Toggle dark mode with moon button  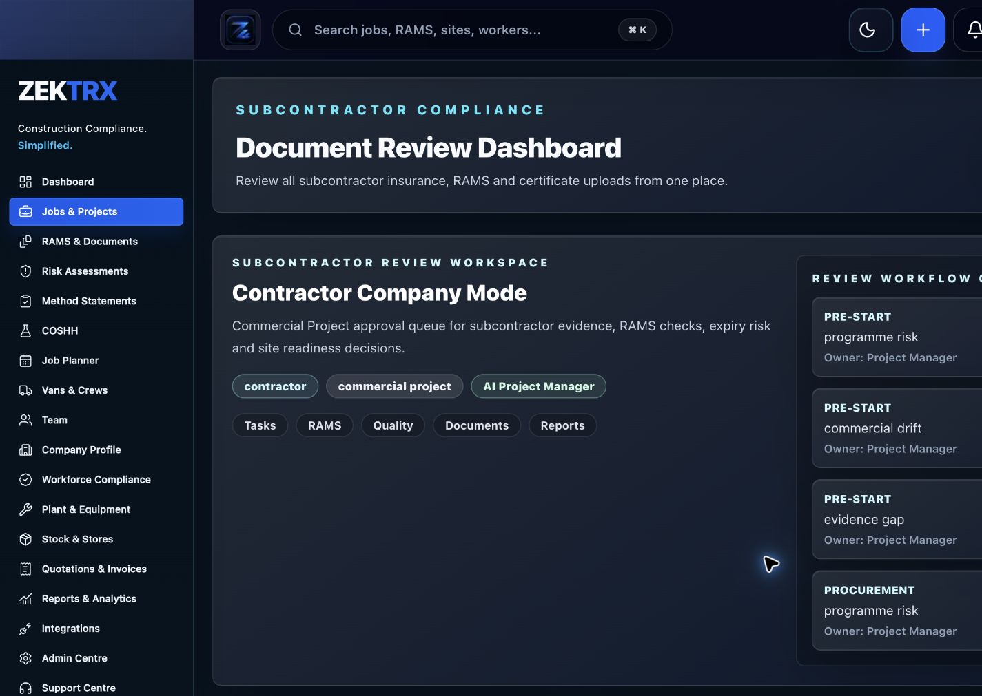coord(870,30)
